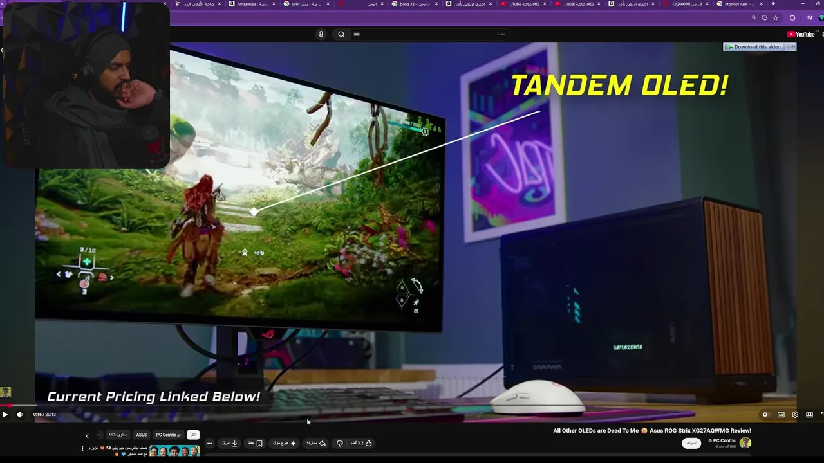Viewport: 824px width, 463px height.
Task: Open PC Centric channel name link
Action: coord(723,441)
